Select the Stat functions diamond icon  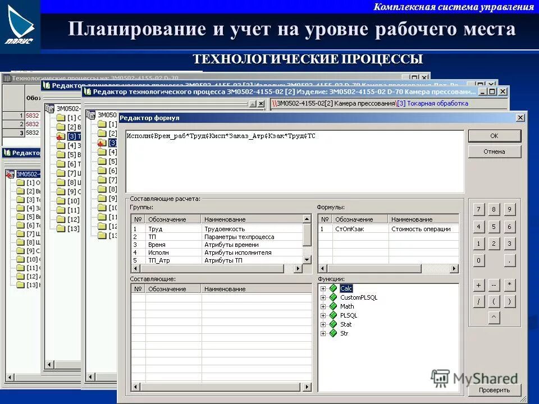click(x=333, y=324)
